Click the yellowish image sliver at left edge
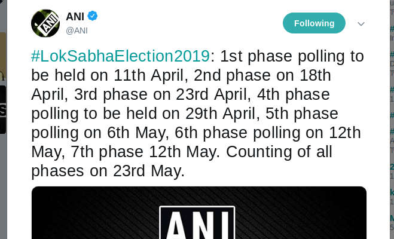 2,54
